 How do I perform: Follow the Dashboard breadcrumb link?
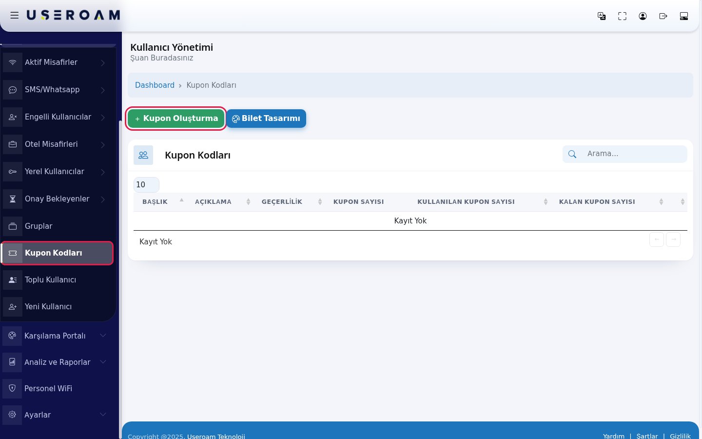coord(155,85)
